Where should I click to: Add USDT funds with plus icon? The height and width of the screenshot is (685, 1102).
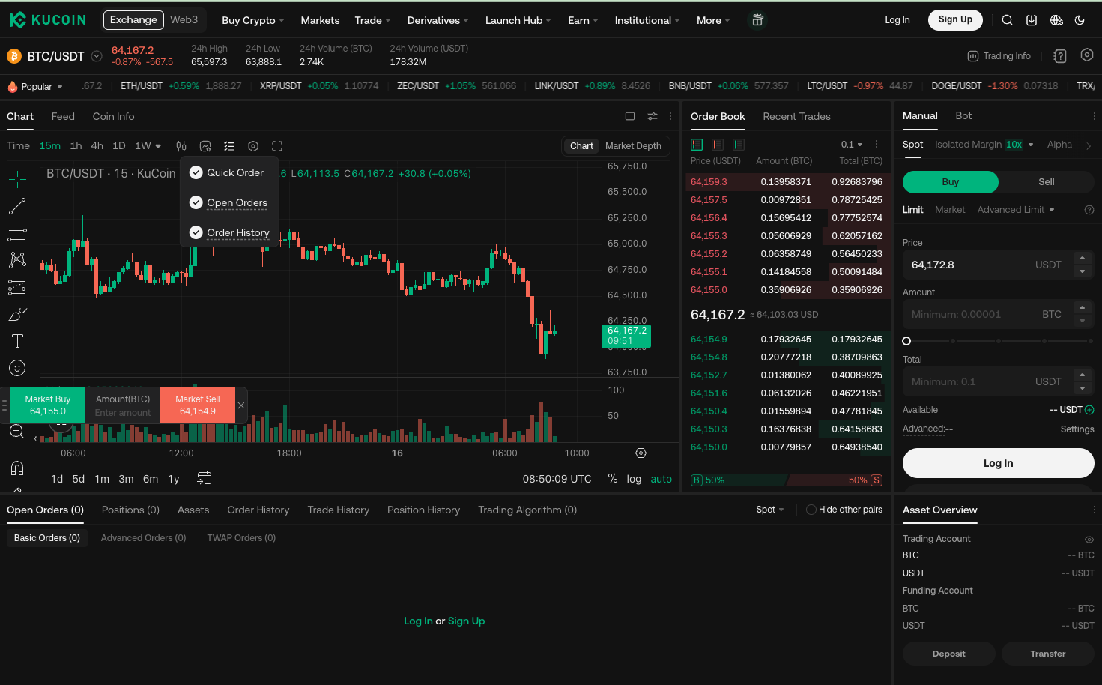click(1089, 410)
